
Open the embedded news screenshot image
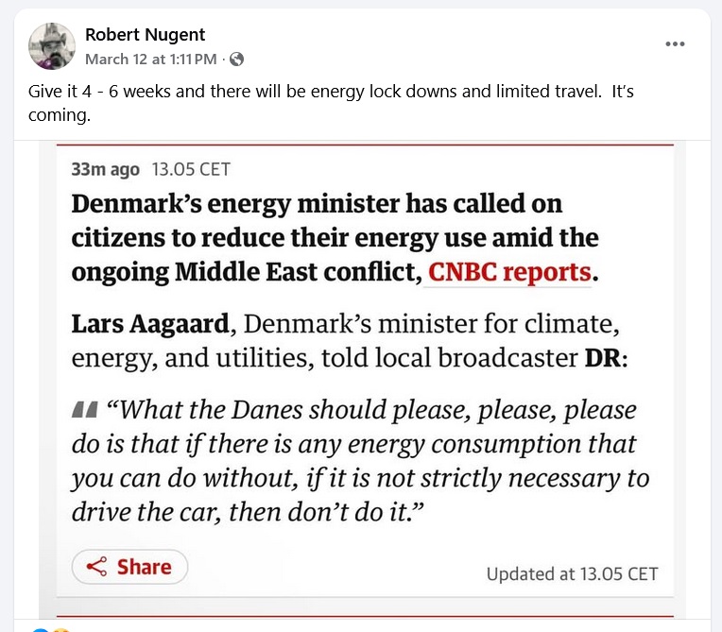(359, 378)
